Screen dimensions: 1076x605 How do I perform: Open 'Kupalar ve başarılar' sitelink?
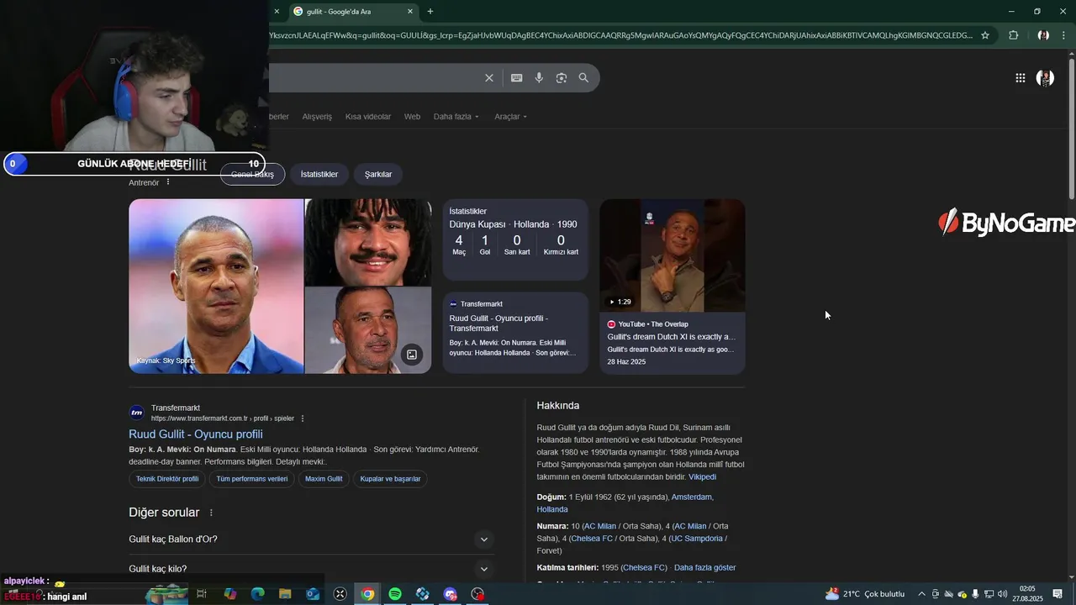390,479
